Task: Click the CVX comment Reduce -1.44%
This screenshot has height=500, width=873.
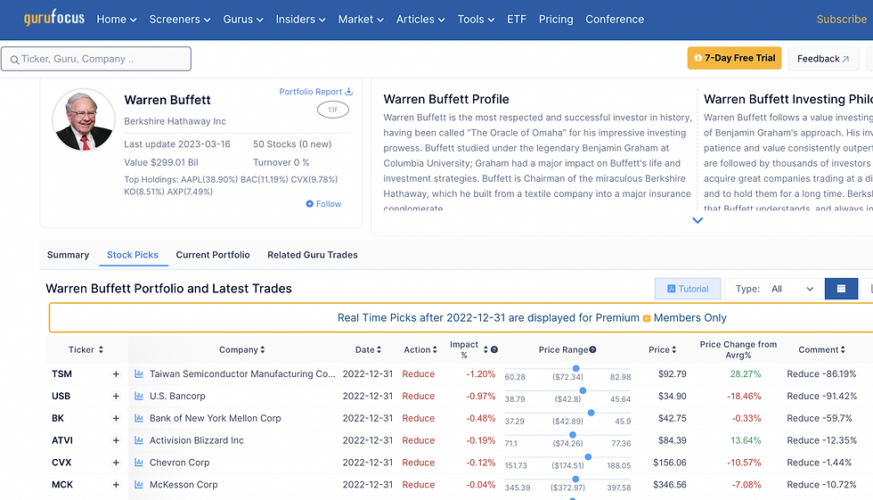Action: (x=819, y=463)
